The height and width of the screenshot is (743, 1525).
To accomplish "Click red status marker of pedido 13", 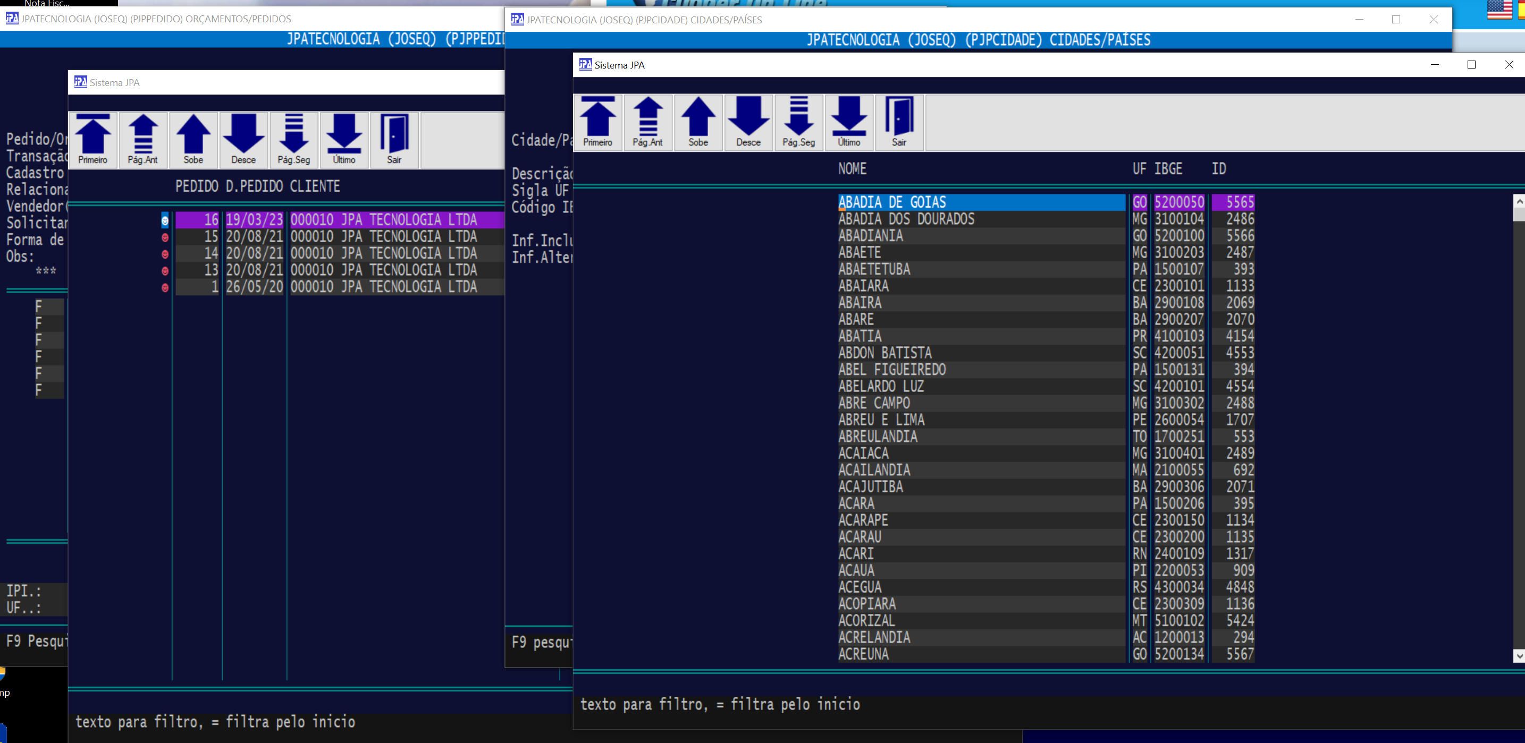I will [165, 271].
